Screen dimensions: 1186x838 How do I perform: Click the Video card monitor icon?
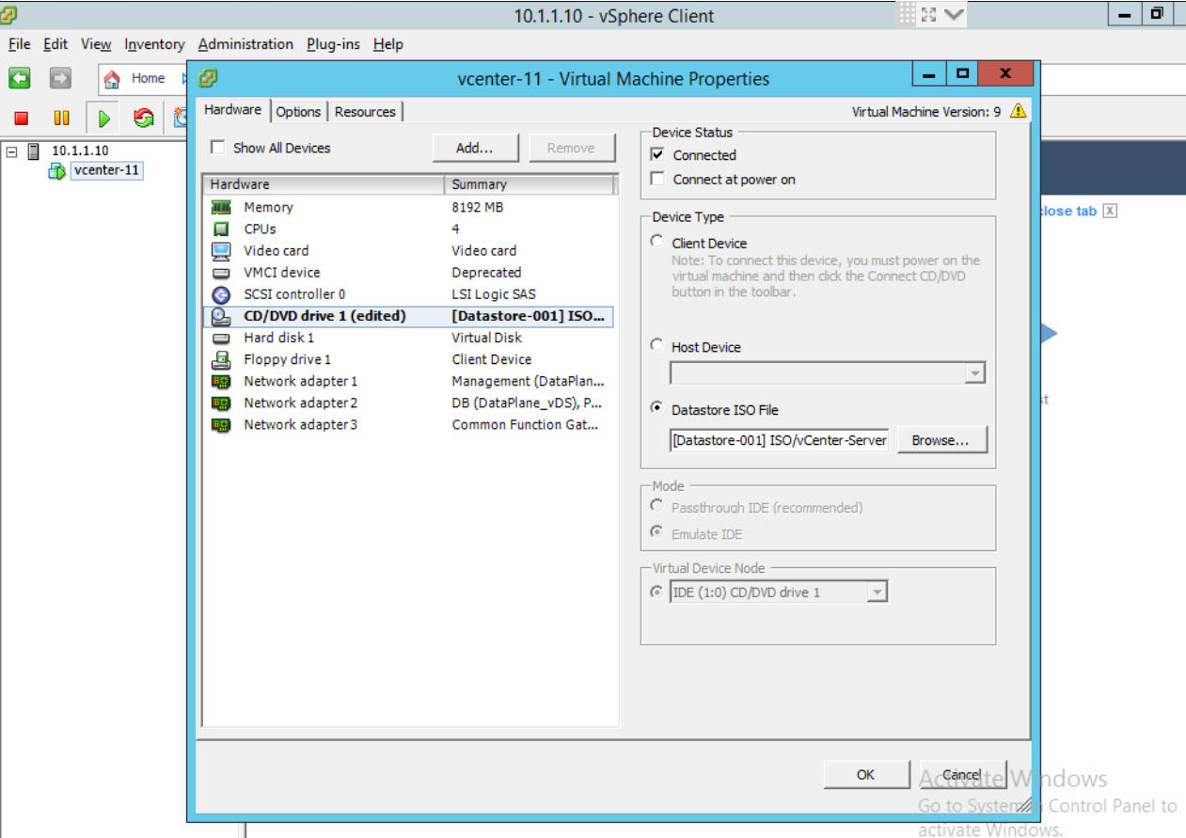coord(221,250)
